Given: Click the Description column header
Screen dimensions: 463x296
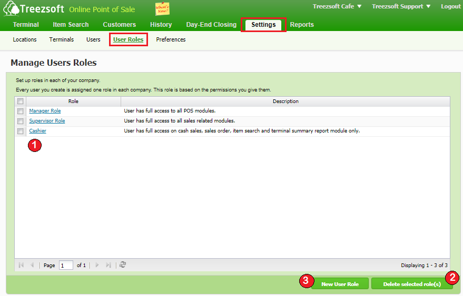Looking at the screenshot, I should pos(285,101).
